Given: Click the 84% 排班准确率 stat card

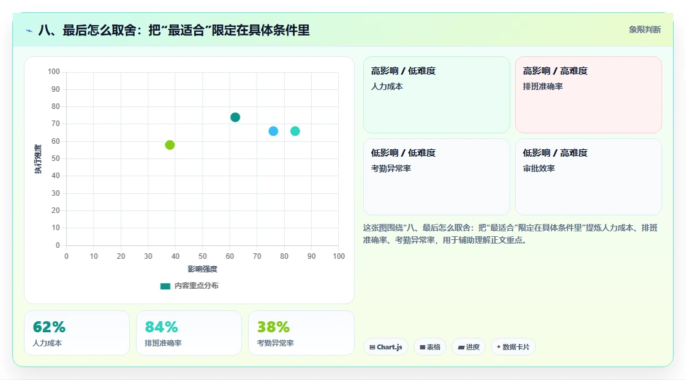Looking at the screenshot, I should click(x=189, y=333).
